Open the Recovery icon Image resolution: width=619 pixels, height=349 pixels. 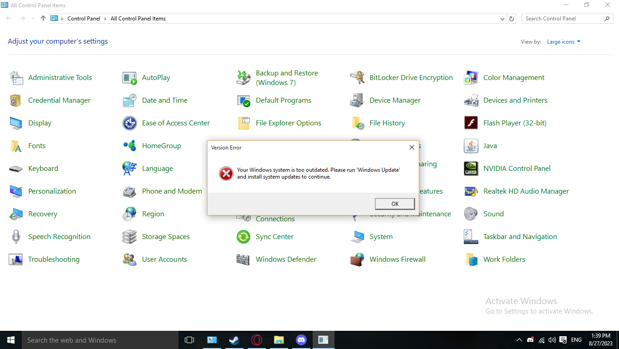pyautogui.click(x=16, y=214)
